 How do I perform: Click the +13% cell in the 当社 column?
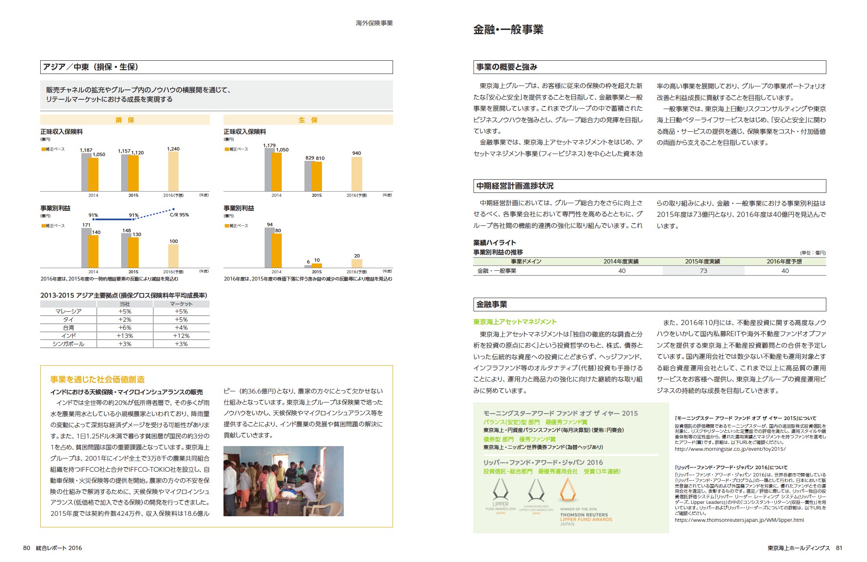125,336
